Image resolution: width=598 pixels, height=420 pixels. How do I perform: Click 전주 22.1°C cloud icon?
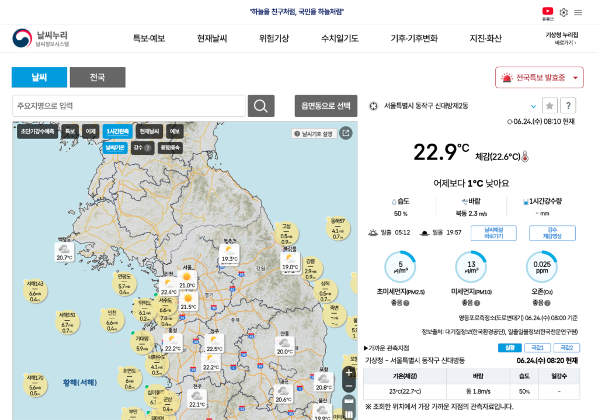pos(197,396)
